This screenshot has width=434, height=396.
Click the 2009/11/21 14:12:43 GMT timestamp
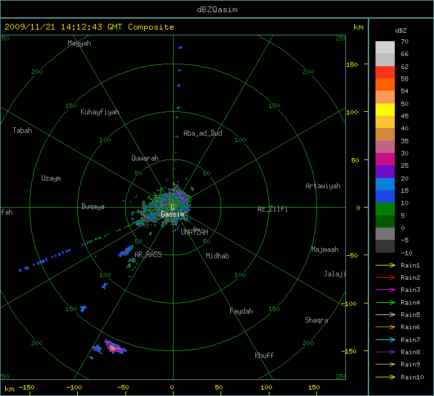(64, 27)
